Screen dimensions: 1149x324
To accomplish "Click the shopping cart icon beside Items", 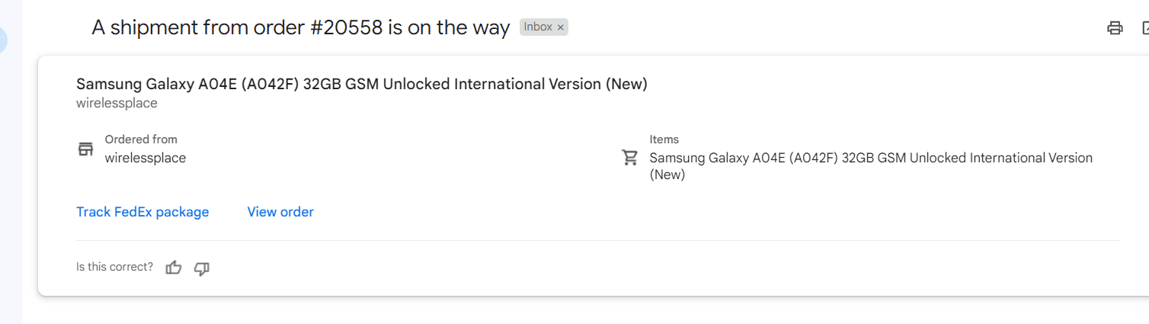I will tap(630, 158).
